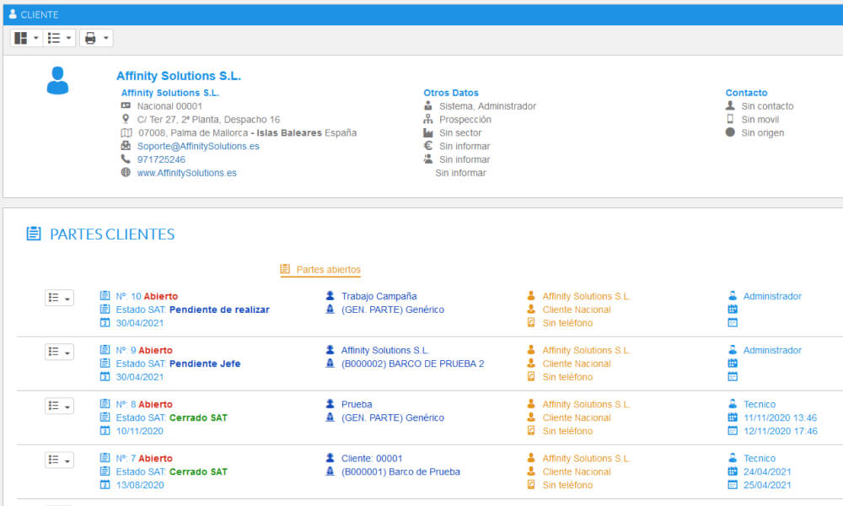This screenshot has height=506, width=843.
Task: Click the Nº 10 Abierto parte entry
Action: [x=147, y=296]
